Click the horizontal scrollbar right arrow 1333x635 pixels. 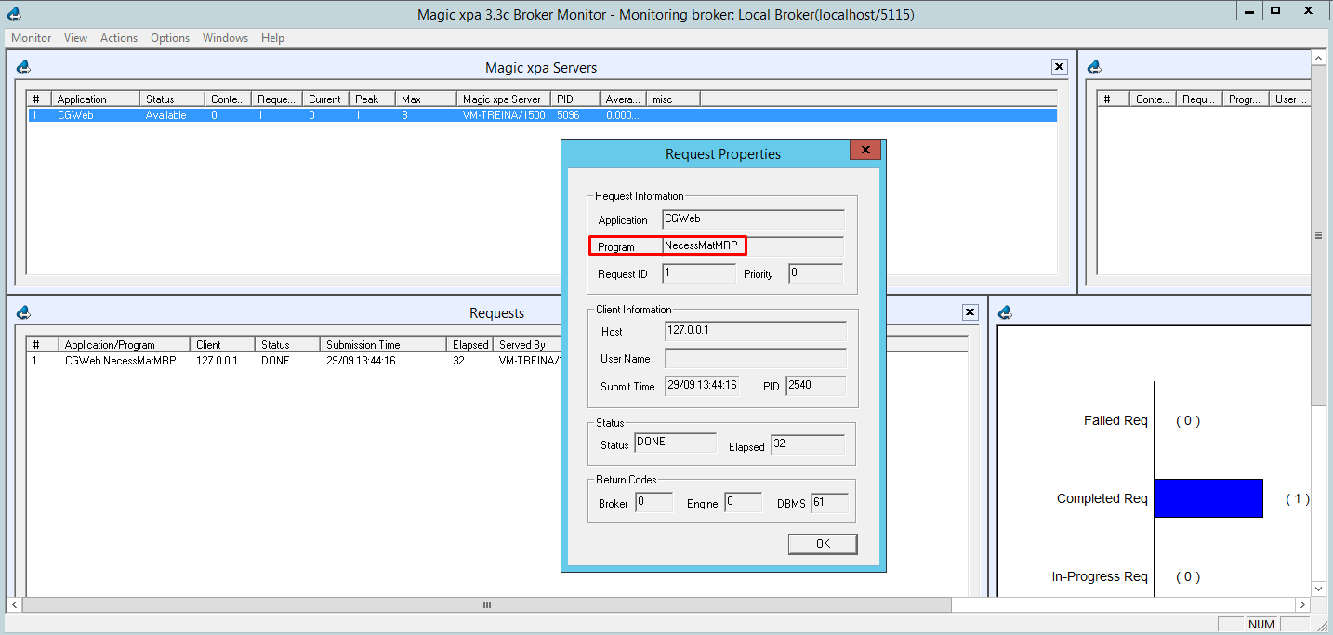click(1302, 604)
